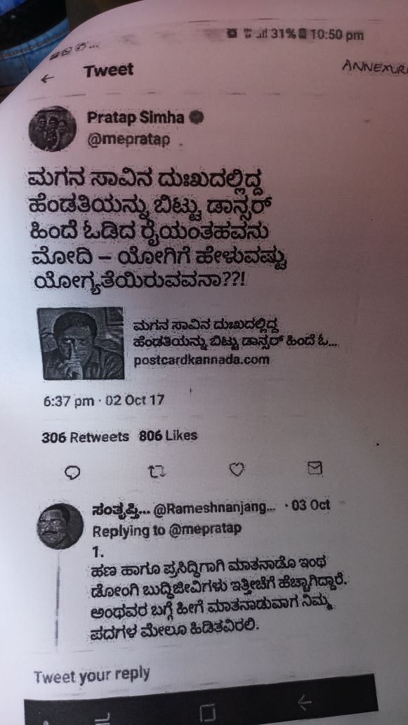This screenshot has height=725, width=408.
Task: Open the Pratap Simha display name
Action: click(136, 118)
